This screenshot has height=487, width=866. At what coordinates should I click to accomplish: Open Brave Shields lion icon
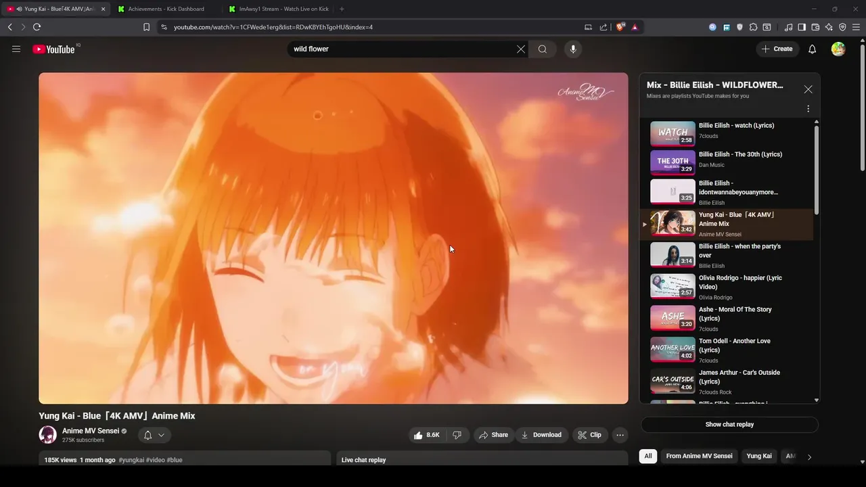(620, 27)
